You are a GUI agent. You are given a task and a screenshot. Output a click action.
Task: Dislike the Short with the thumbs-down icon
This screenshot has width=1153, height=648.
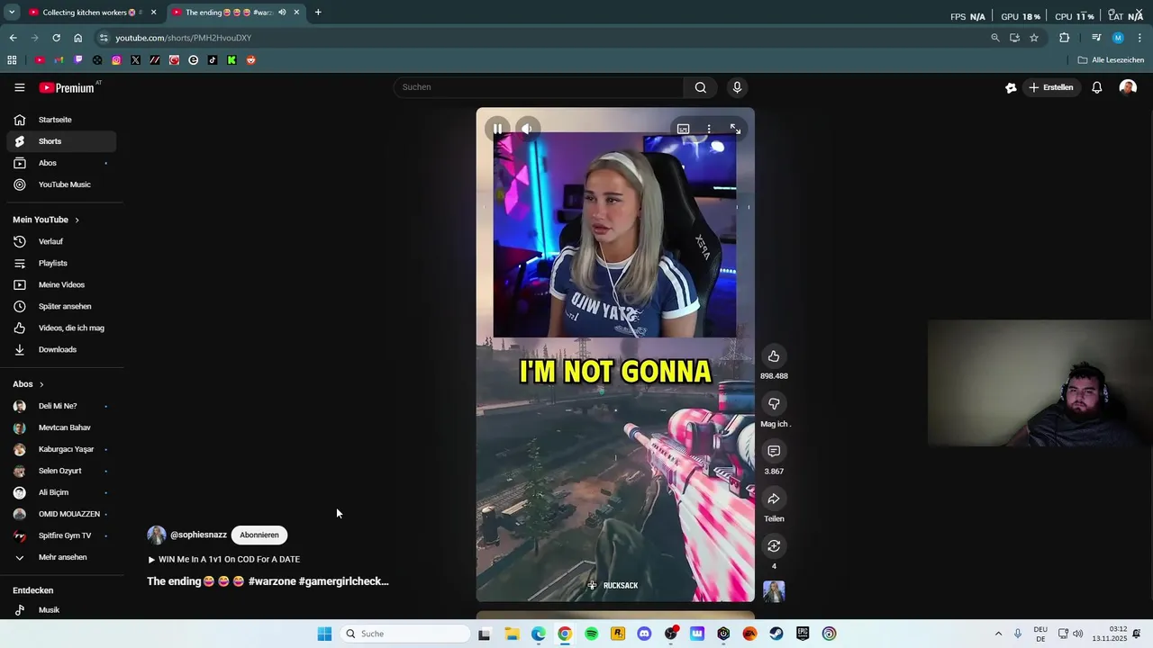774,404
